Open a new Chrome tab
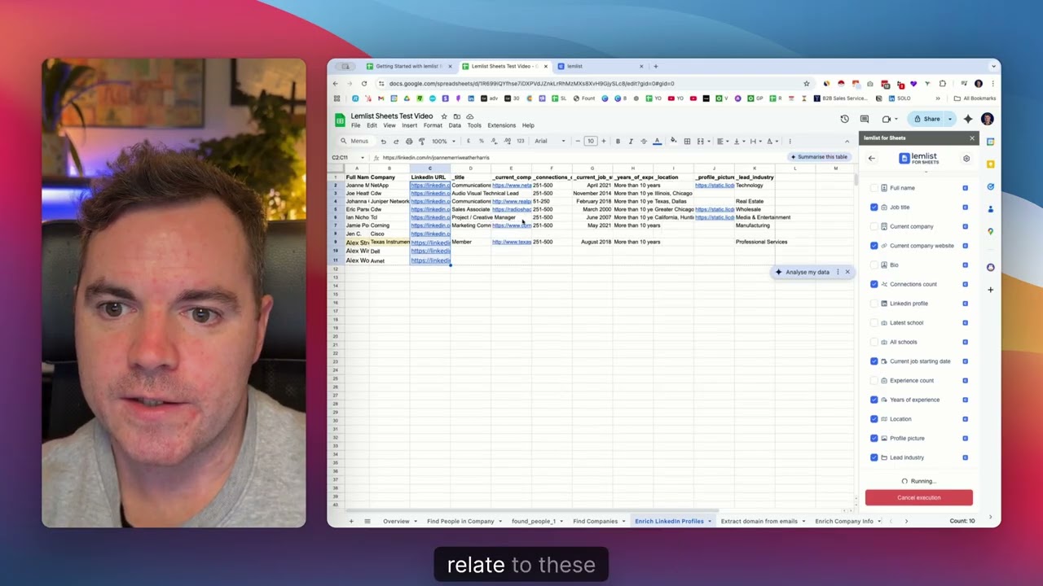1043x586 pixels. tap(656, 66)
